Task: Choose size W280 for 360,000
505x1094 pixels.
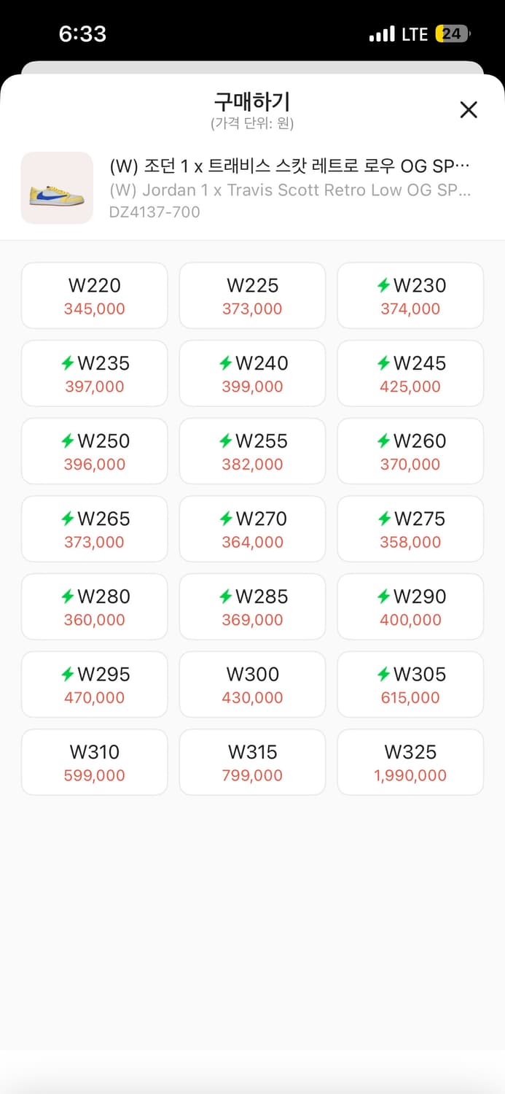Action: 95,607
